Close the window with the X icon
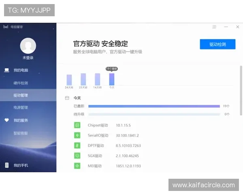Viewport: 243px width, 195px height. point(238,27)
